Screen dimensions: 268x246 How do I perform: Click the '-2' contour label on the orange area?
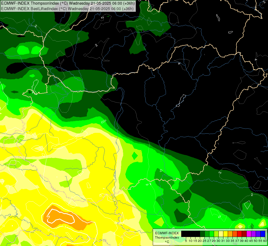coord(48,217)
